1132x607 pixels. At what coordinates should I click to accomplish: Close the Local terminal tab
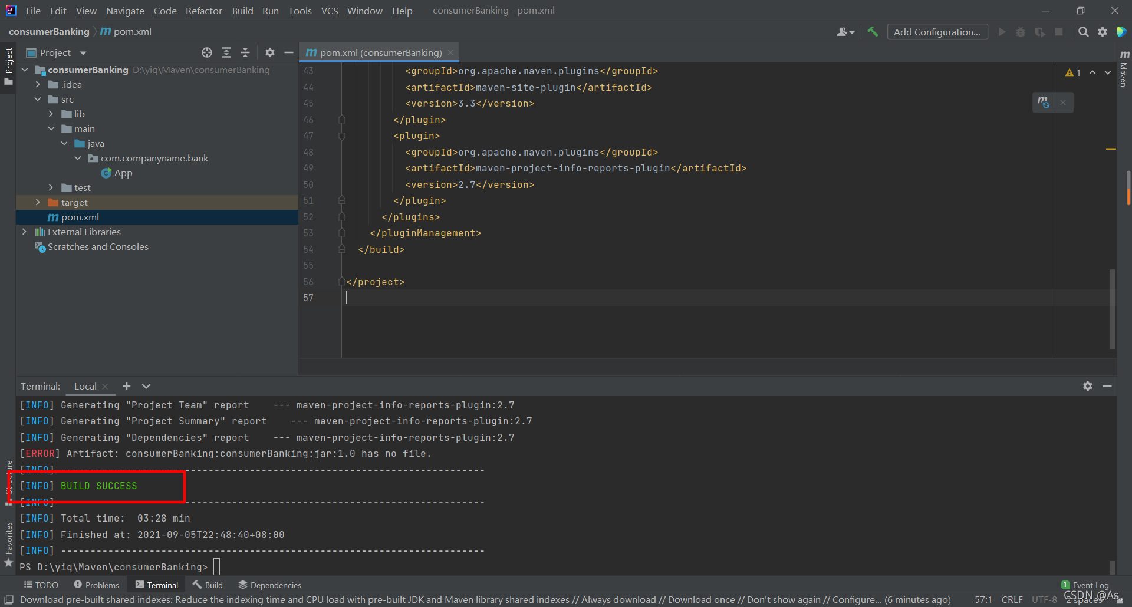pos(105,387)
